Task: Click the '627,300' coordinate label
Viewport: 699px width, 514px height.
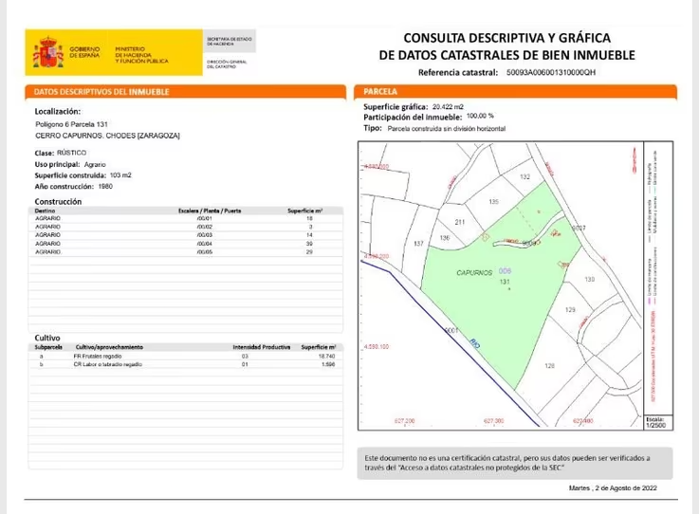Action: tap(494, 421)
